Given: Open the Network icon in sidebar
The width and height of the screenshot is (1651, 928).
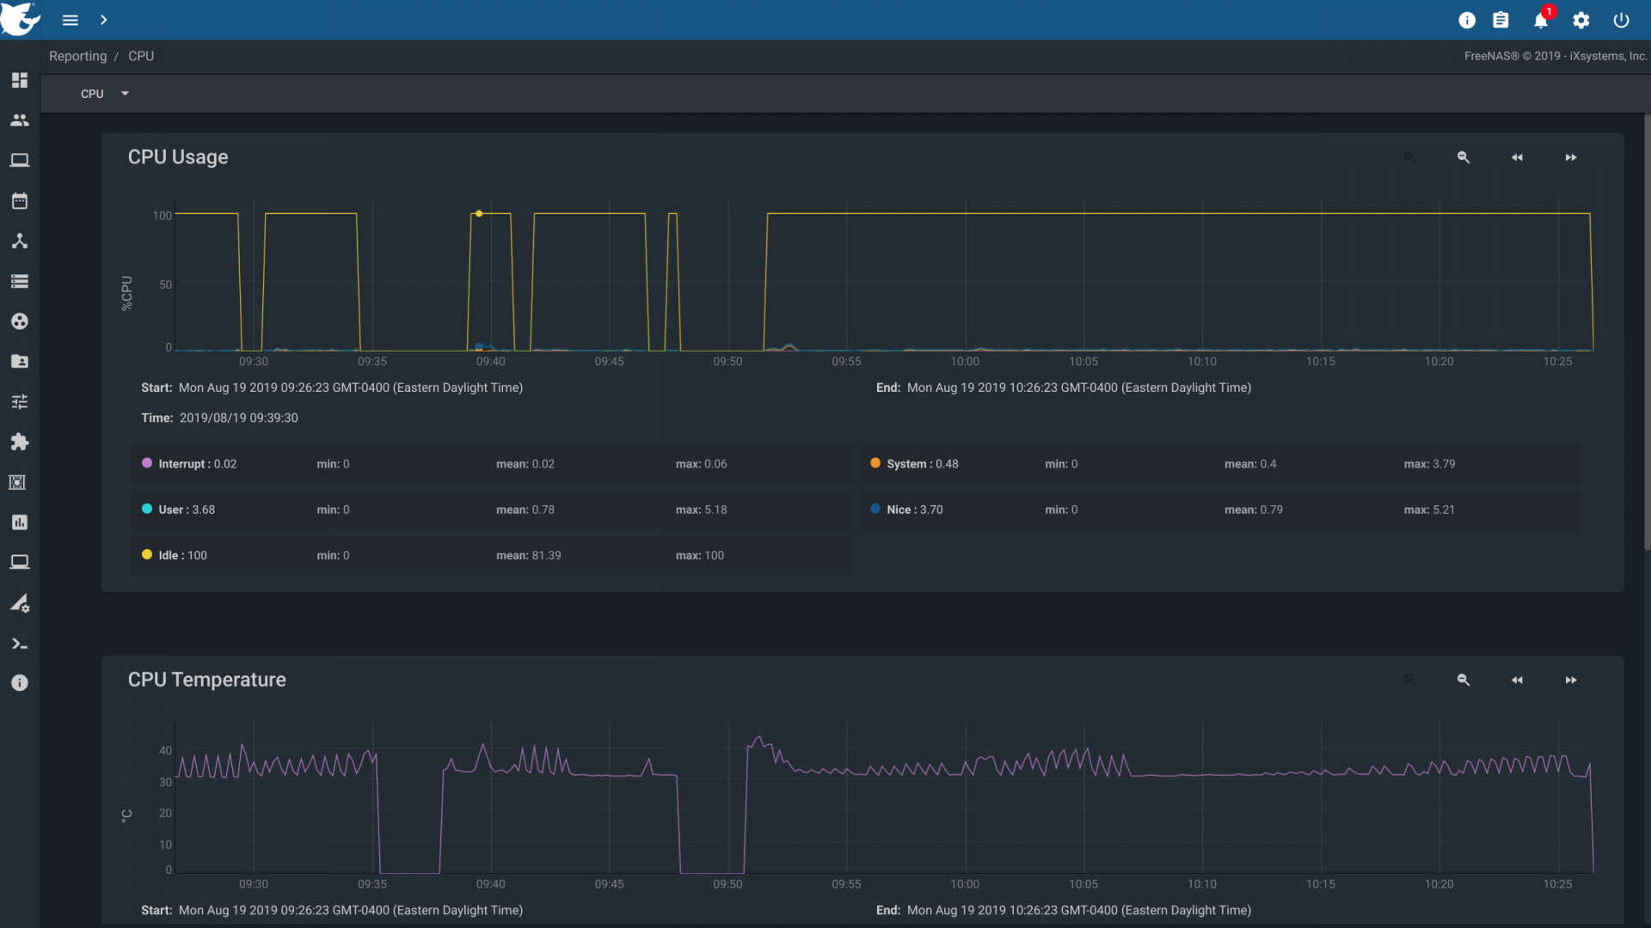Looking at the screenshot, I should pyautogui.click(x=19, y=241).
